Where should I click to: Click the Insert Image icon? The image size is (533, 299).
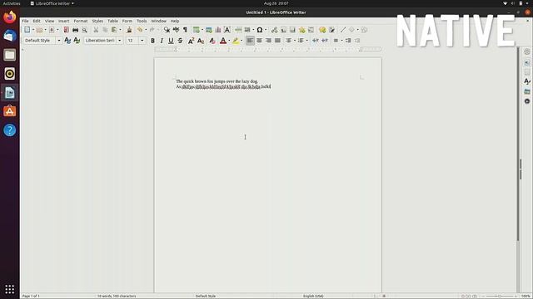click(209, 30)
